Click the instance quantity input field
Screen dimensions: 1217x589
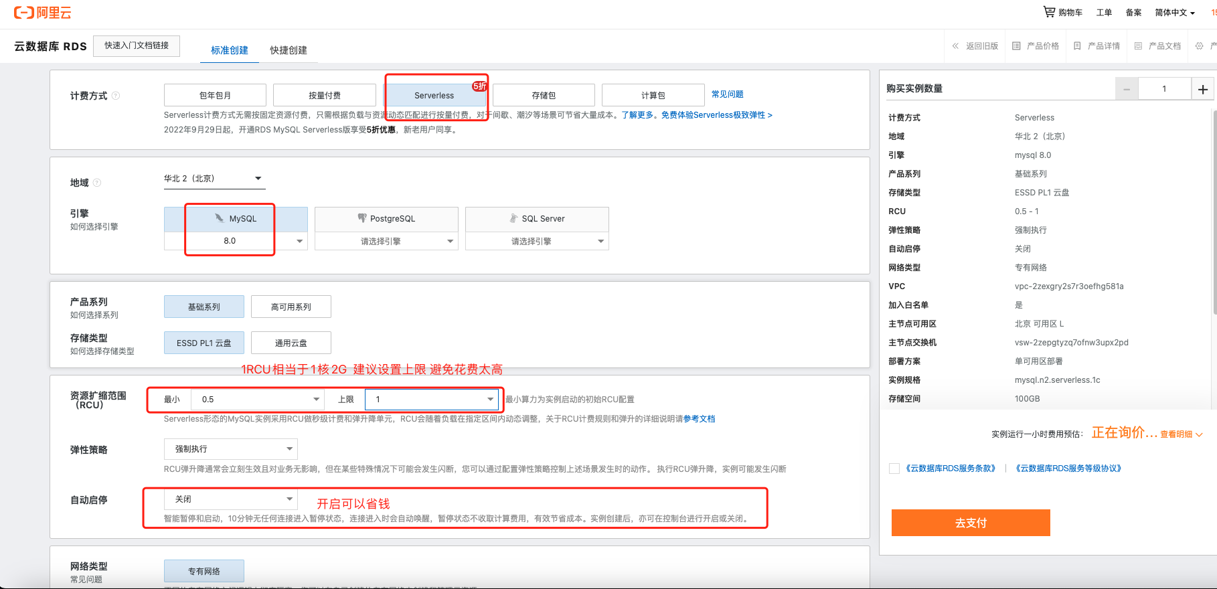1165,89
